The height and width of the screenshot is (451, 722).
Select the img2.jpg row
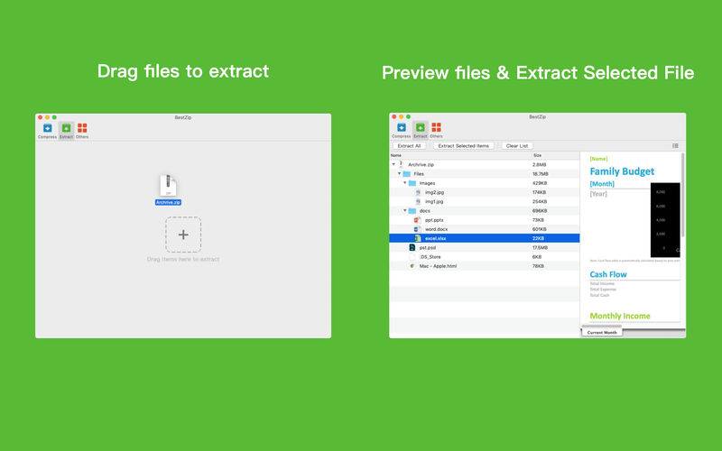(485, 192)
